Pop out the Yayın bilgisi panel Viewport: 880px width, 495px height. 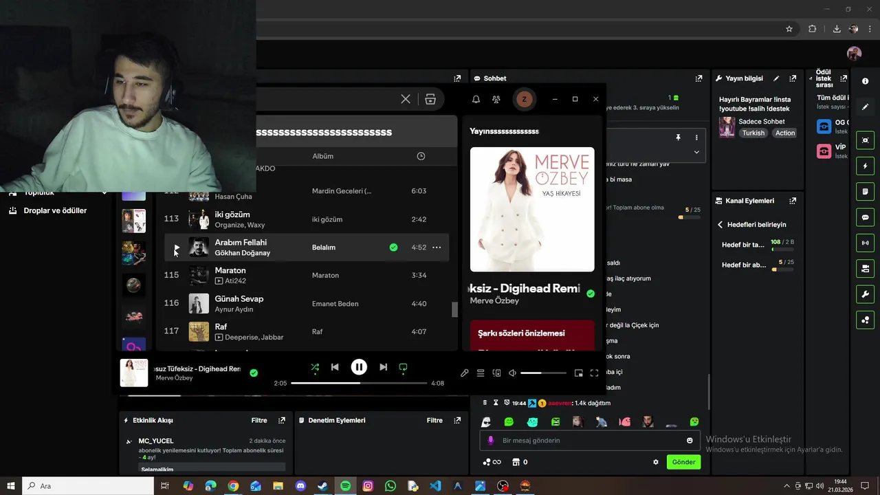tap(793, 78)
